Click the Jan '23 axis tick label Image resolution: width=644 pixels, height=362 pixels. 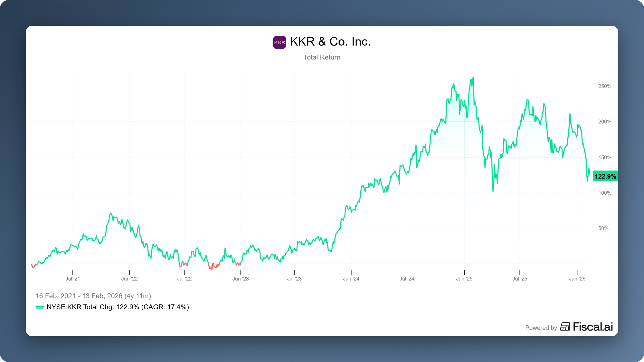tap(241, 279)
